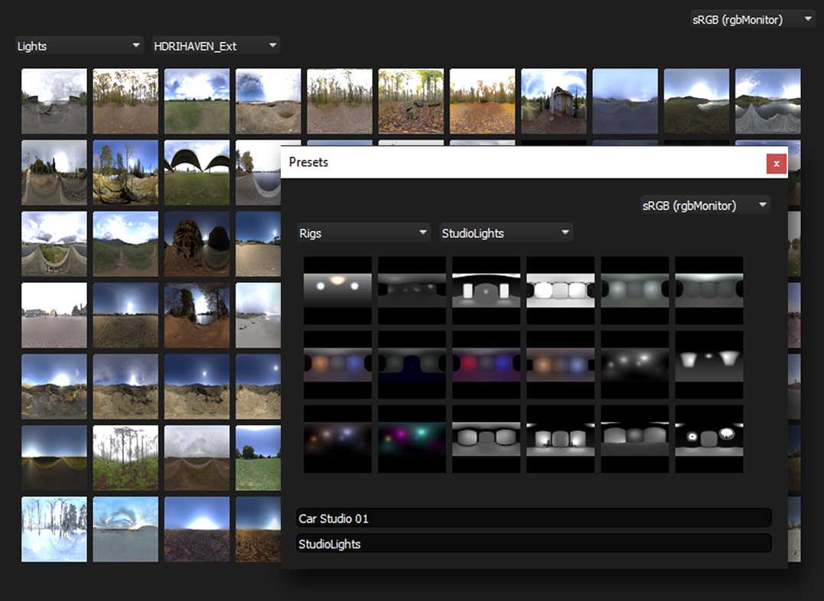This screenshot has height=601, width=824.
Task: Open the Rigs dropdown in Presets
Action: point(363,233)
